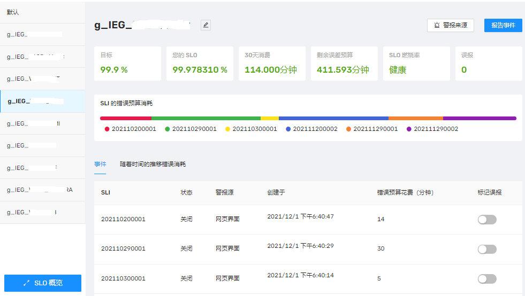Click the purple segment of the error budget bar
Viewport: 525px width, 296px height.
480,119
